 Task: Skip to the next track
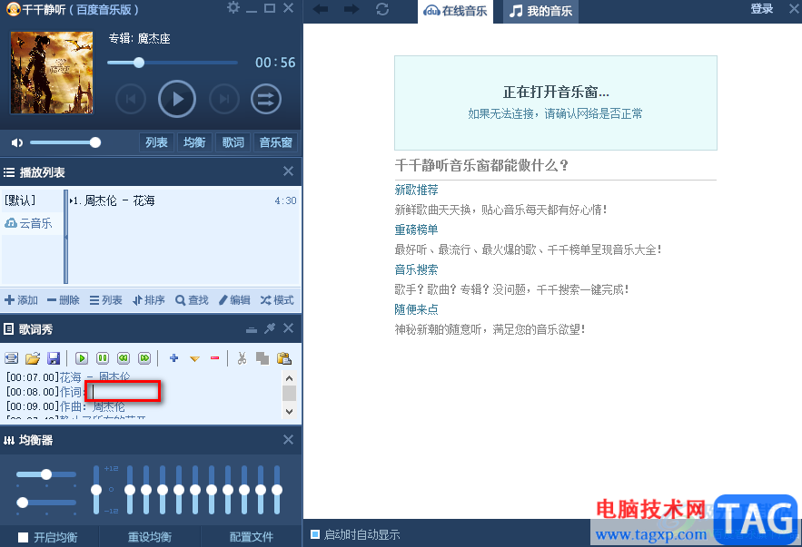pyautogui.click(x=224, y=99)
